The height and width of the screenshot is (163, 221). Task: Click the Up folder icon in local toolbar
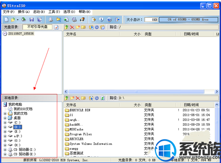(67, 98)
